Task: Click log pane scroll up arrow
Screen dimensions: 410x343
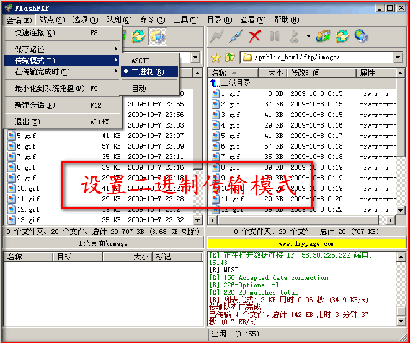Action: [401, 257]
